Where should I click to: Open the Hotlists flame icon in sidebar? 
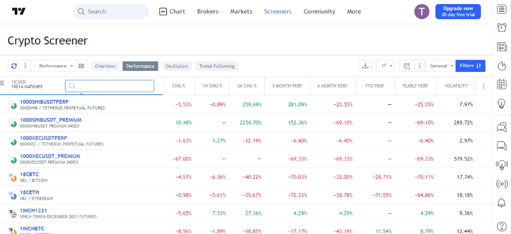[502, 66]
